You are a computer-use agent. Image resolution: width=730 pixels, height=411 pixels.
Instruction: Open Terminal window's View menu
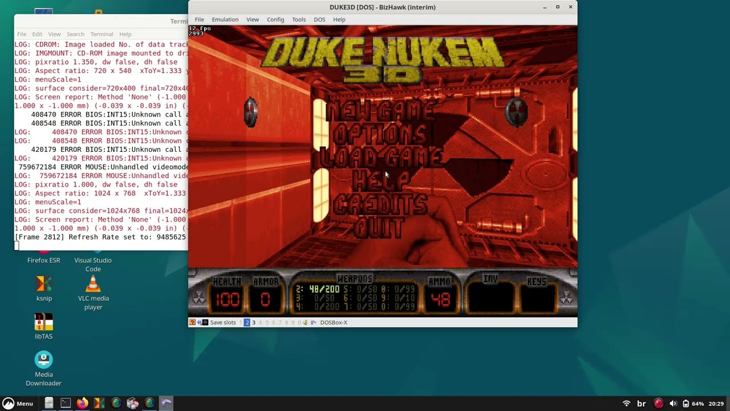click(54, 34)
